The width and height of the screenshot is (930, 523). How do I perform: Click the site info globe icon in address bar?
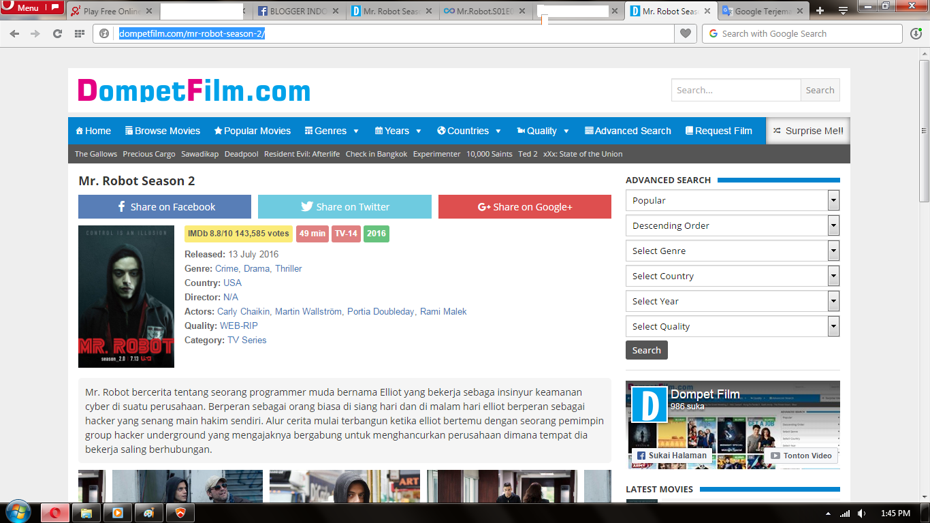click(x=104, y=33)
